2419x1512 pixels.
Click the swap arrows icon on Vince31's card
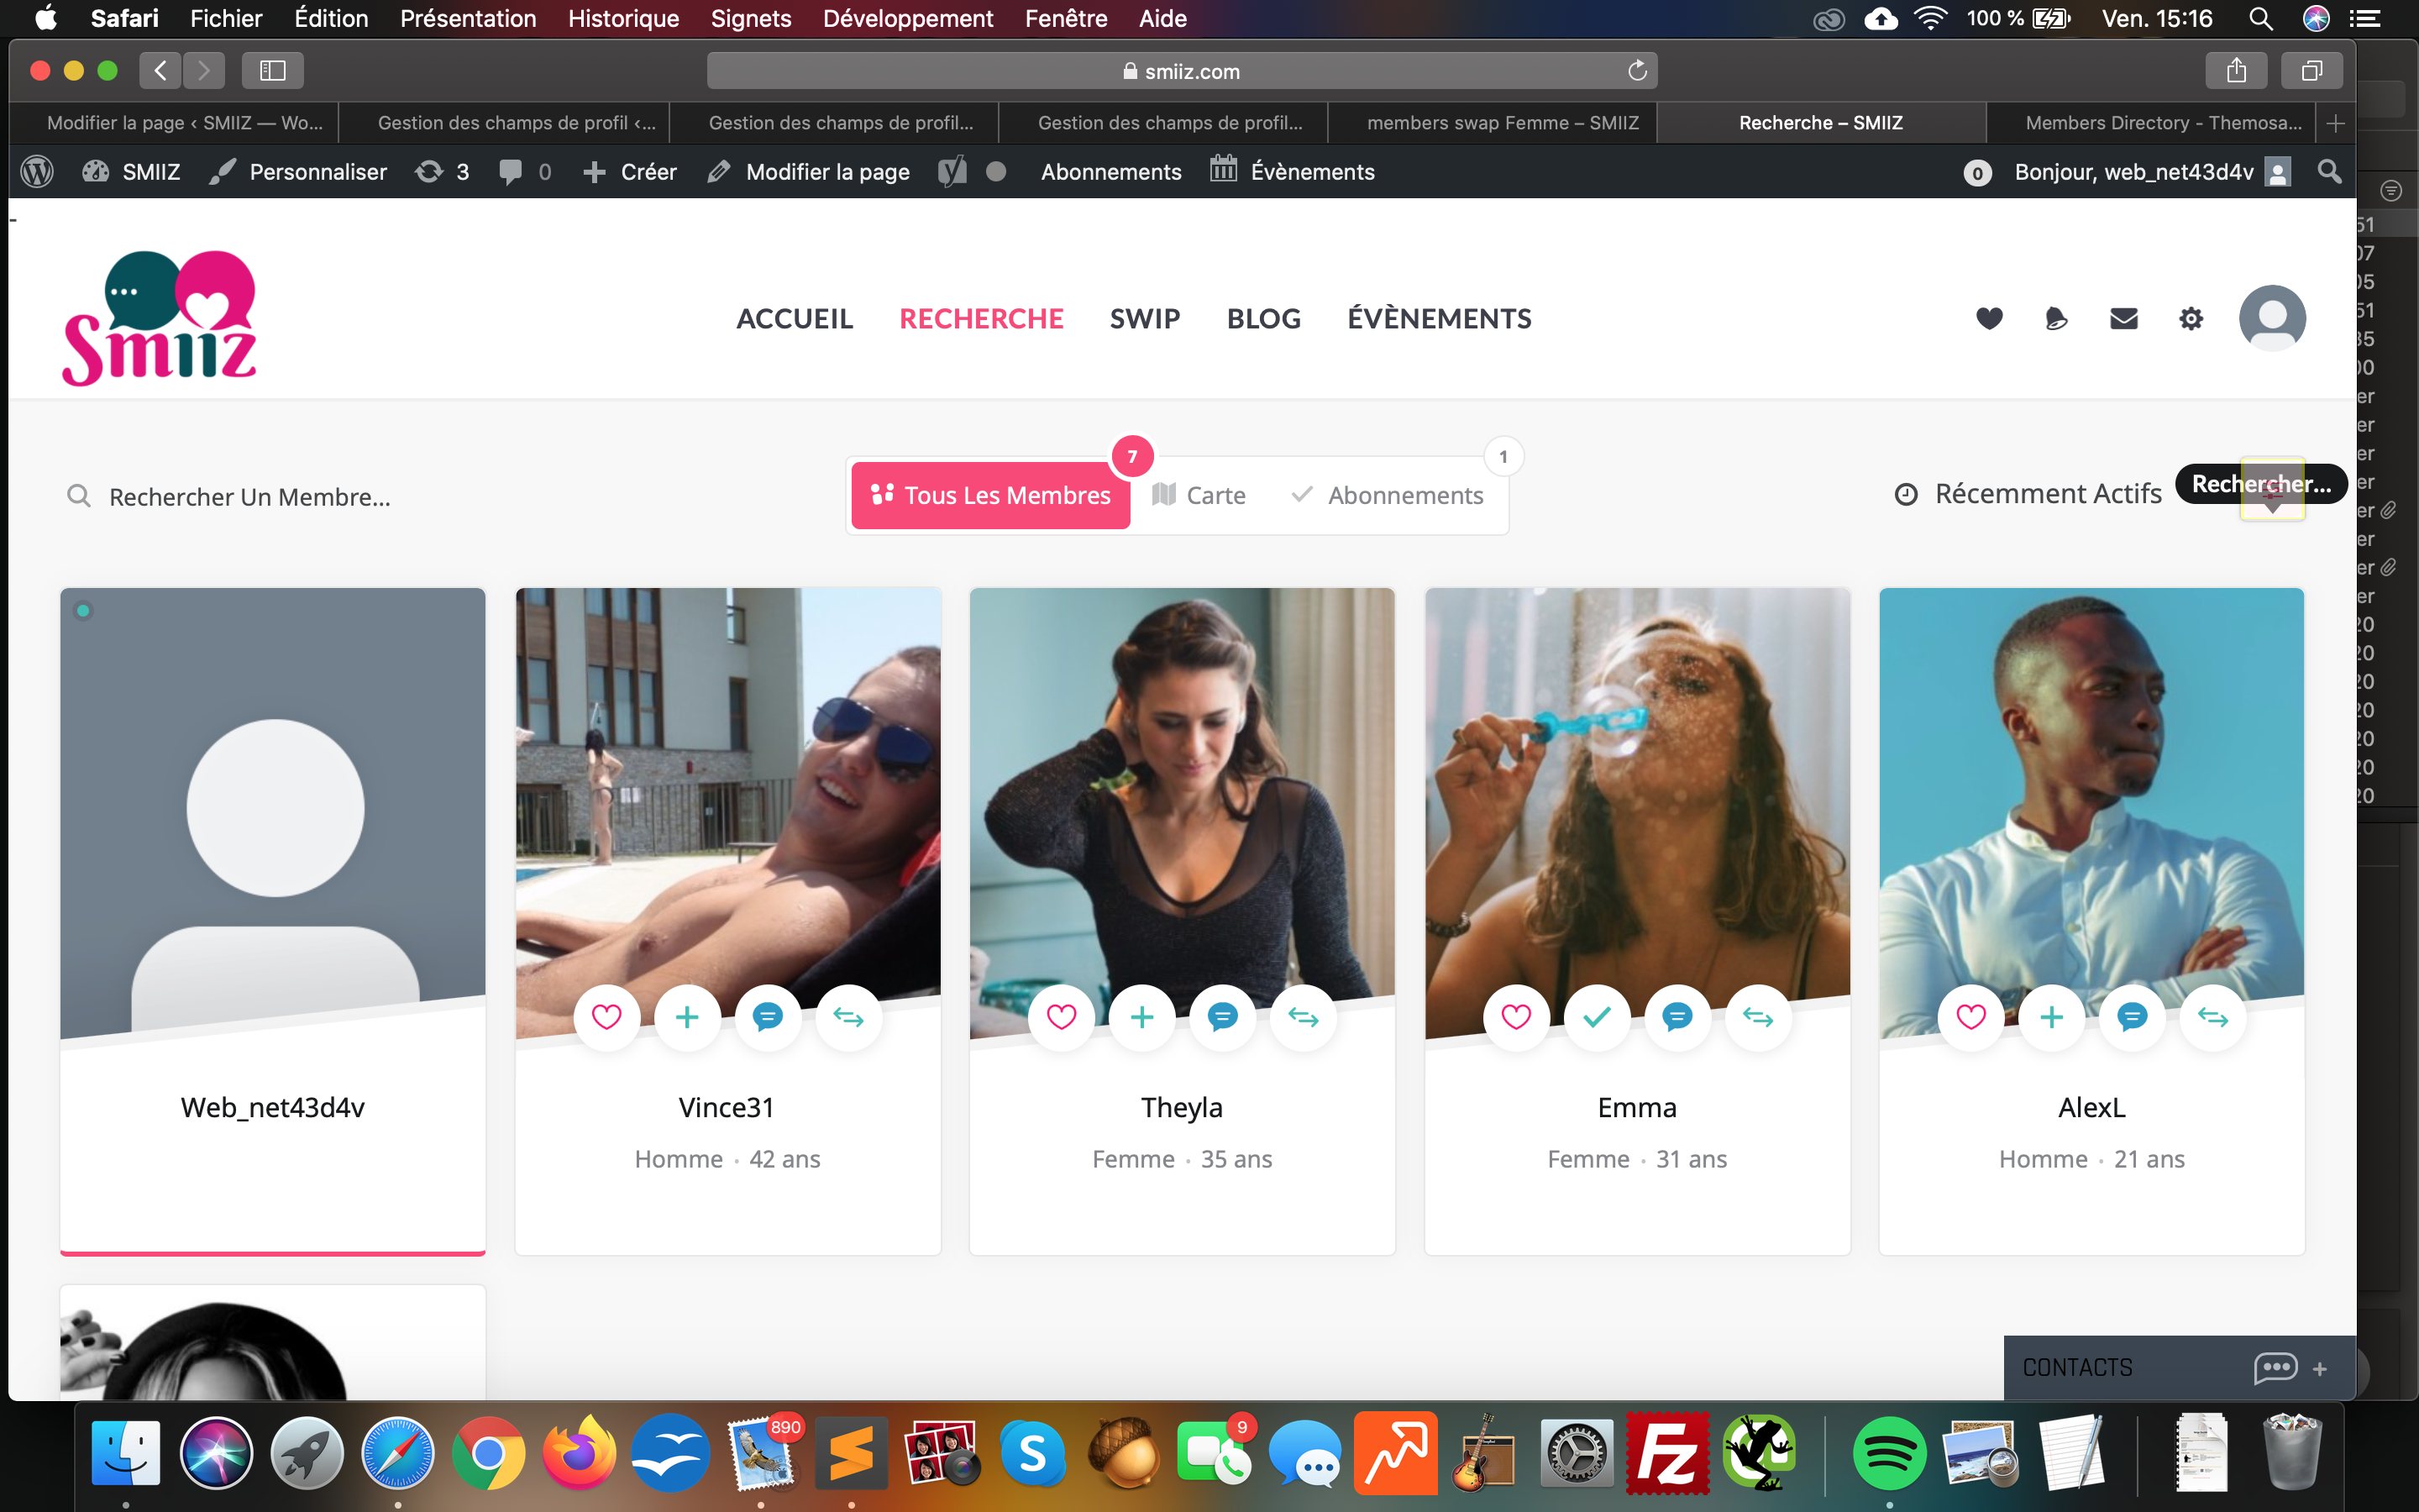click(x=848, y=1017)
